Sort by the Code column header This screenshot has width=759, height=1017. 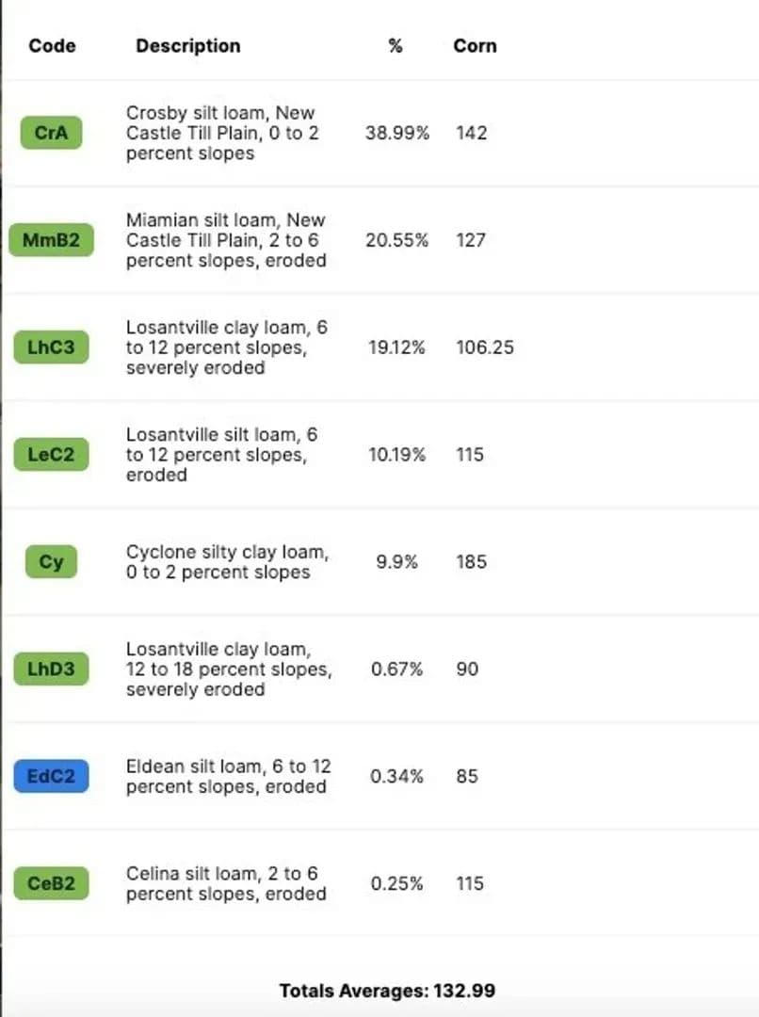click(x=52, y=45)
